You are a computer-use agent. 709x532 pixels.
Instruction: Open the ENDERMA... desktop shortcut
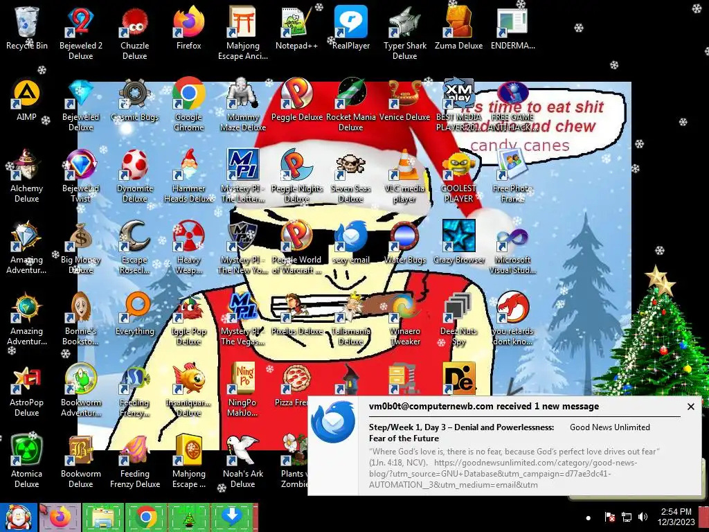513,28
